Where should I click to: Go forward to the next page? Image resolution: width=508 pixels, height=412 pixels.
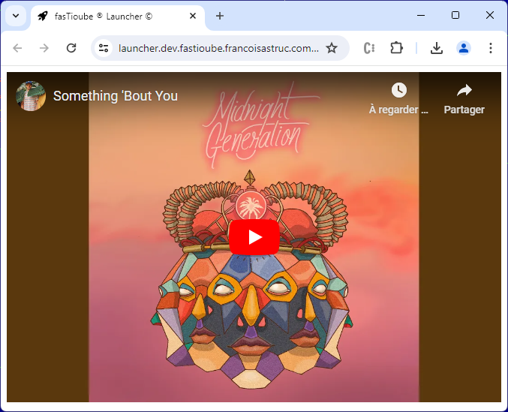[44, 48]
